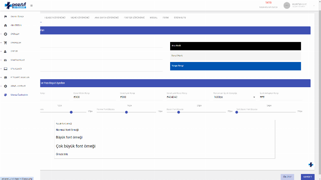The width and height of the screenshot is (321, 180).
Task: Switch to Ürün Kutu tab
Action: pyautogui.click(x=180, y=18)
